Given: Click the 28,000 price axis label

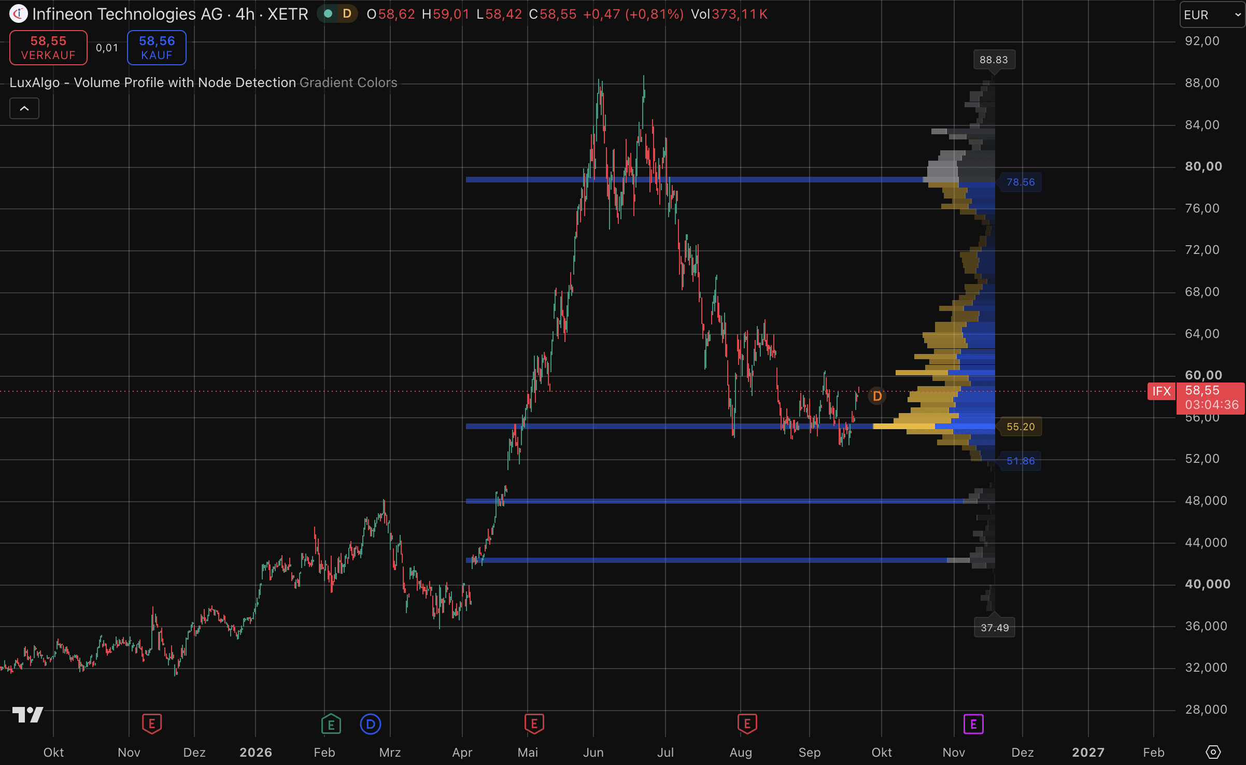Looking at the screenshot, I should (1206, 710).
